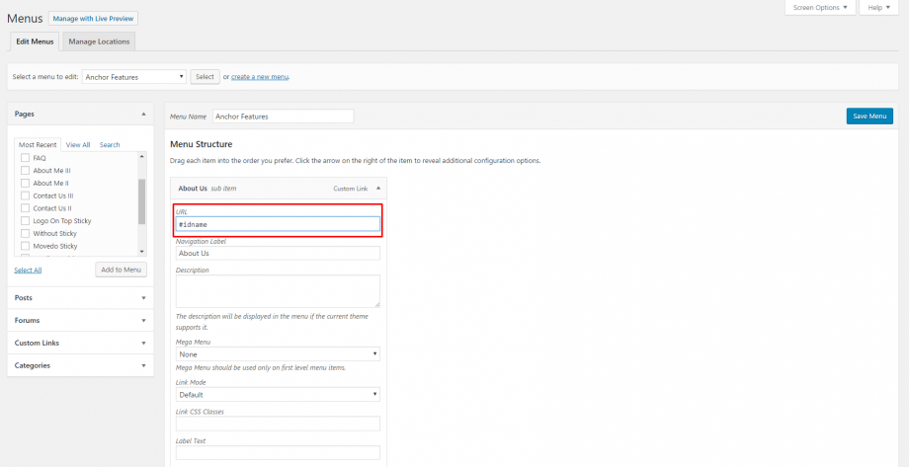The image size is (909, 467).
Task: Open the Screen Options panel
Action: (x=819, y=8)
